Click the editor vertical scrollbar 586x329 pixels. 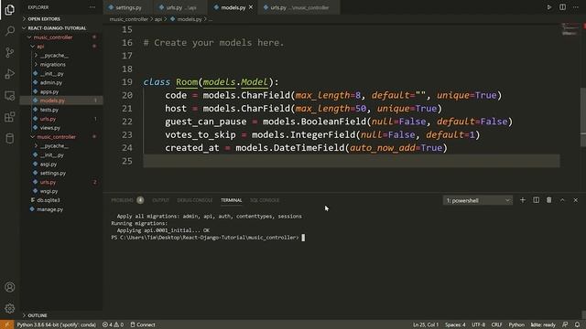[583, 116]
